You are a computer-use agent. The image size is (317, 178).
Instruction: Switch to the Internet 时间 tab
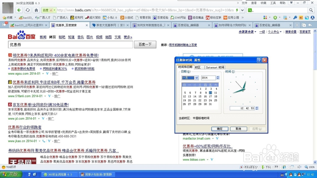point(215,67)
